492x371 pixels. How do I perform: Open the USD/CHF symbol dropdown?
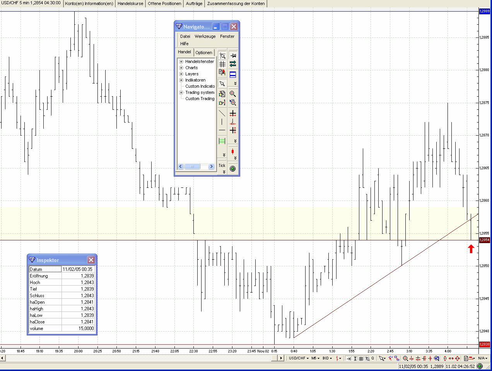299,358
